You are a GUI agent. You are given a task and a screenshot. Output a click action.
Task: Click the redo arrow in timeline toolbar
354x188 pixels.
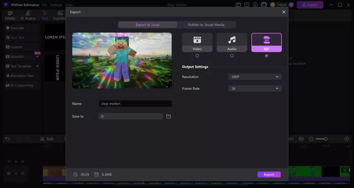click(x=17, y=139)
